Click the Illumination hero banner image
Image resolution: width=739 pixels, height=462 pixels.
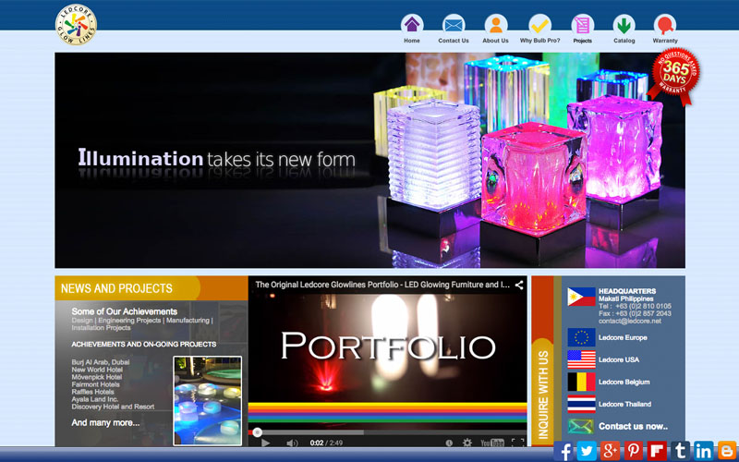[x=370, y=160]
